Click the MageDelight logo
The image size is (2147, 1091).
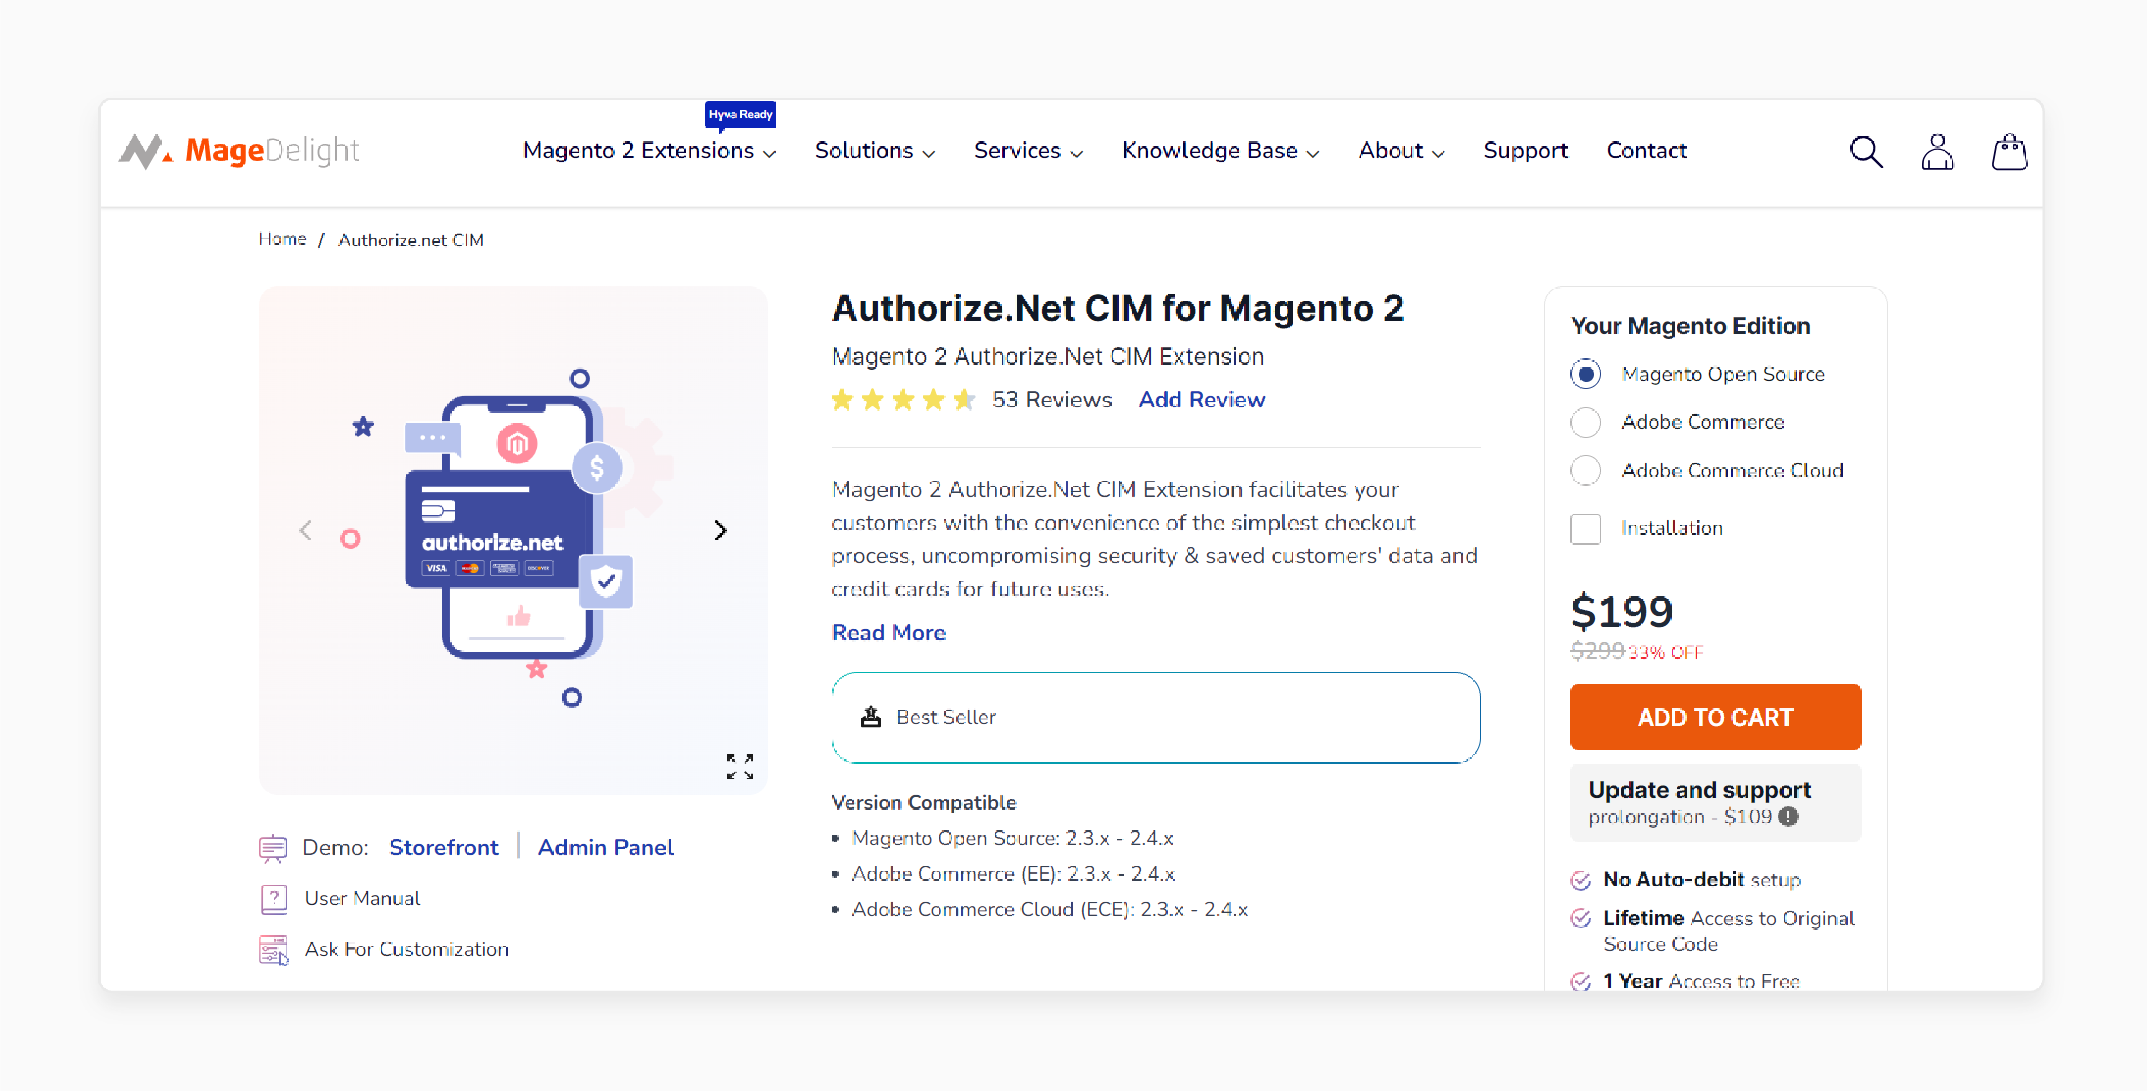click(x=239, y=151)
